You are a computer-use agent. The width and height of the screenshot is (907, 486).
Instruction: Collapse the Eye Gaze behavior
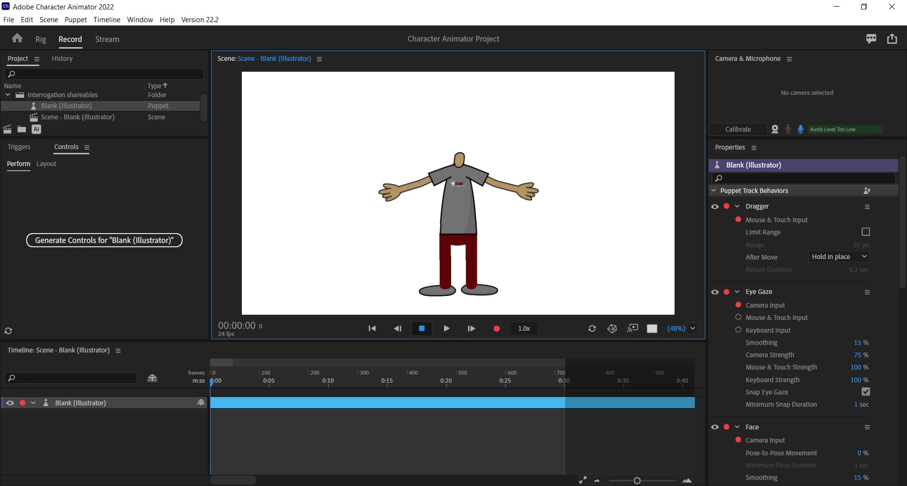(737, 292)
